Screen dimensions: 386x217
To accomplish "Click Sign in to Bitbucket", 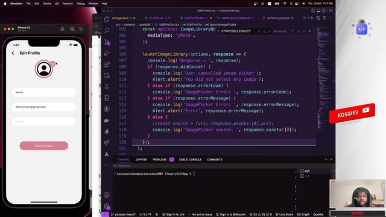I will click(x=230, y=215).
